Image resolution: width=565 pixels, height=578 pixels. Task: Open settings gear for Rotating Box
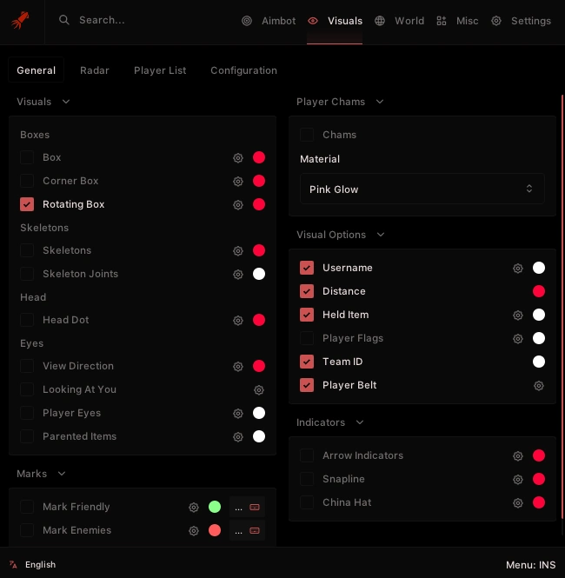pos(238,204)
